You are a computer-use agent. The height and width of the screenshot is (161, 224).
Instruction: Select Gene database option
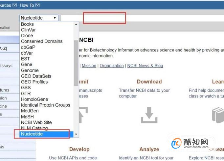46,64
